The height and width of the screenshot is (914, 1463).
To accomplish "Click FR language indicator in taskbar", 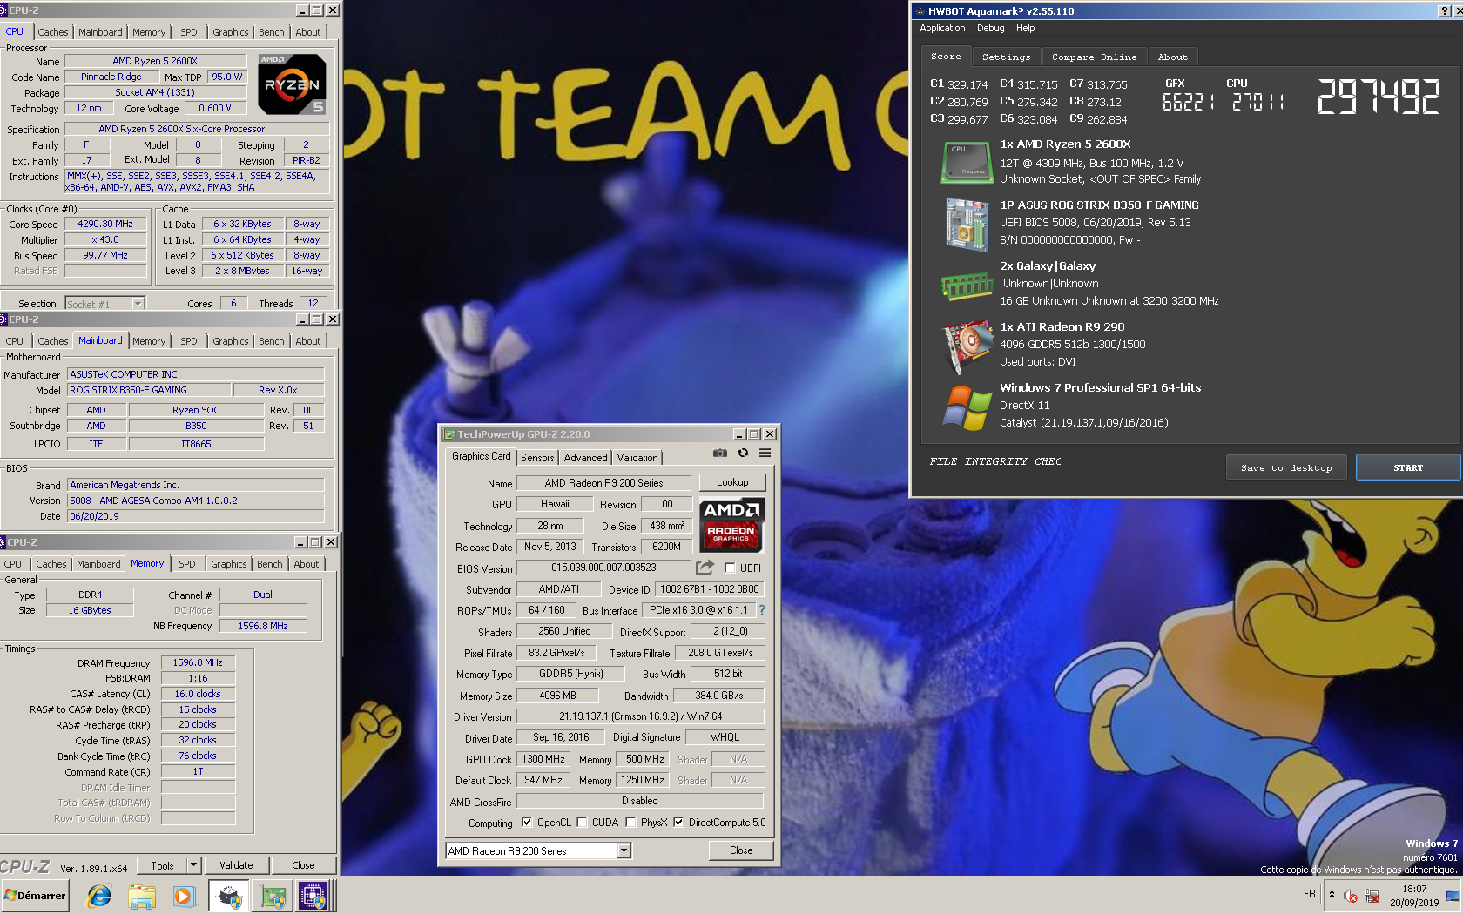I will pos(1310,894).
